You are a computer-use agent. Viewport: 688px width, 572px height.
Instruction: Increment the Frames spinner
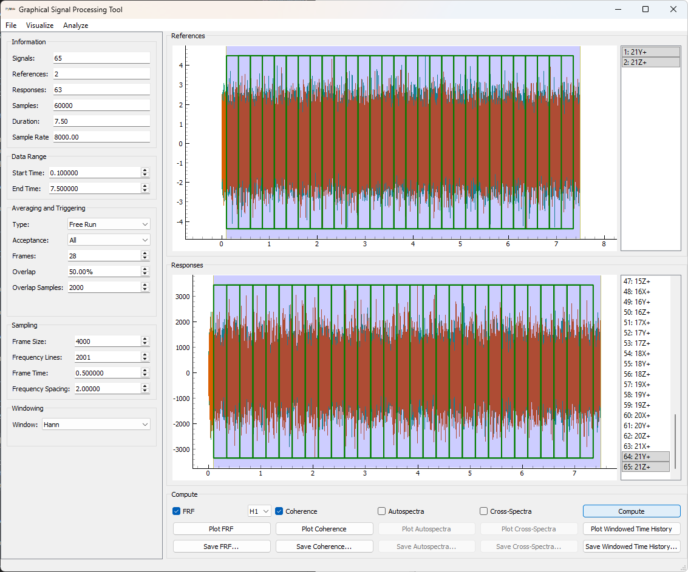pos(145,253)
